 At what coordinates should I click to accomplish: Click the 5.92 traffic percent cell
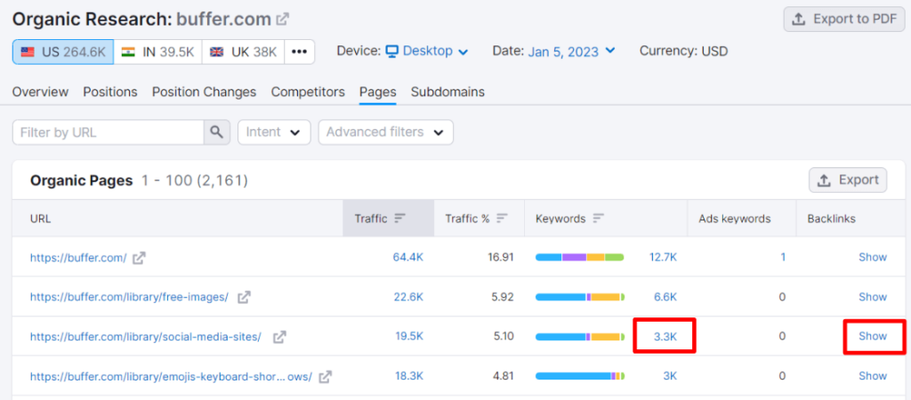pyautogui.click(x=503, y=297)
